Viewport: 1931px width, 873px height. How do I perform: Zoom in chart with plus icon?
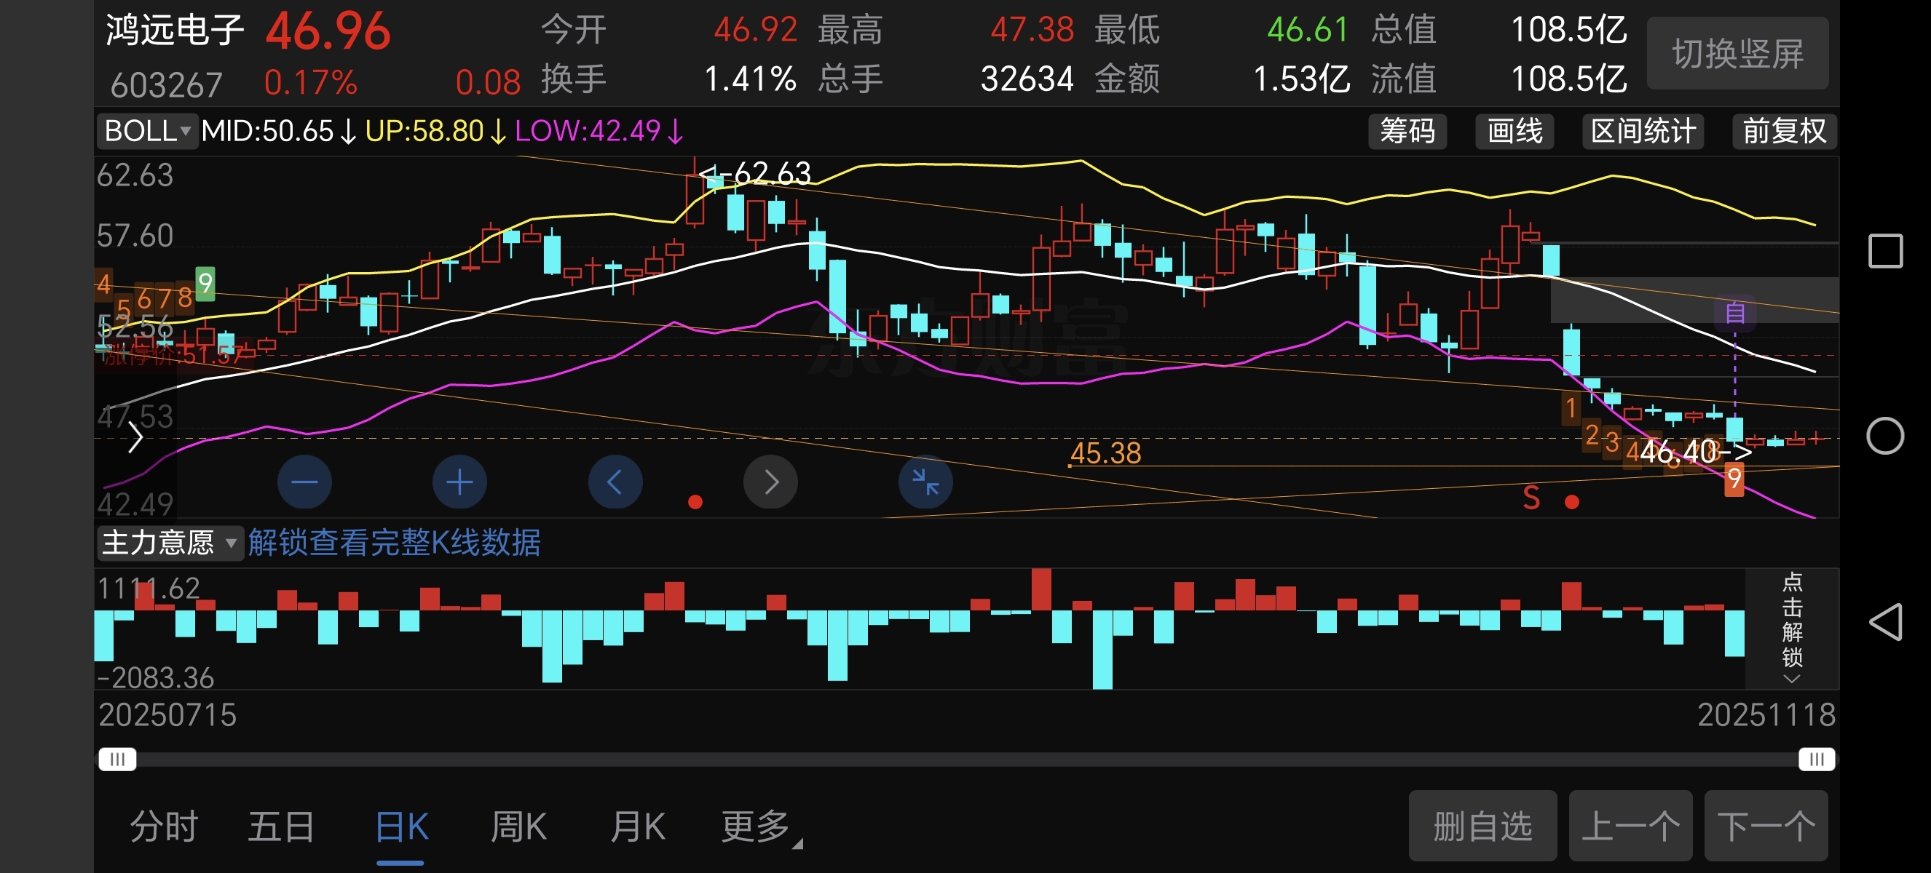(459, 482)
